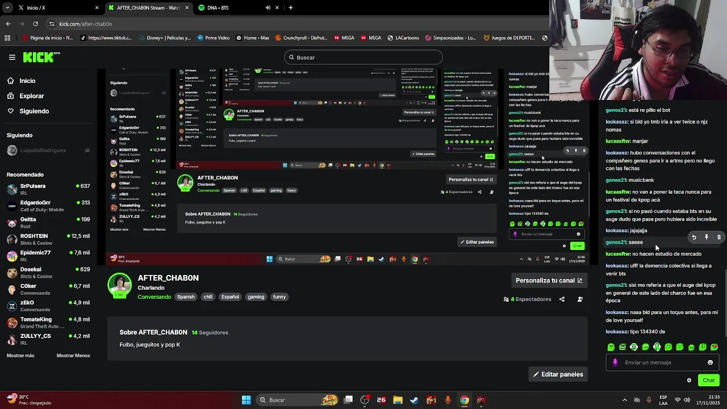This screenshot has width=727, height=409.
Task: Open ROSHTEIN recommended channel
Action: click(48, 239)
